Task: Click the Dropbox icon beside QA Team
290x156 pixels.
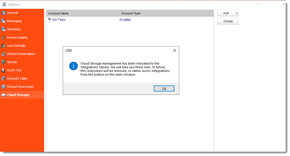Action: point(49,19)
